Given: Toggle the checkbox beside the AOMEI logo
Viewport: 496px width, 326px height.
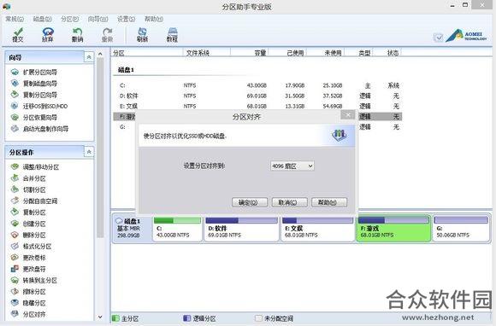Looking at the screenshot, I should 439,38.
